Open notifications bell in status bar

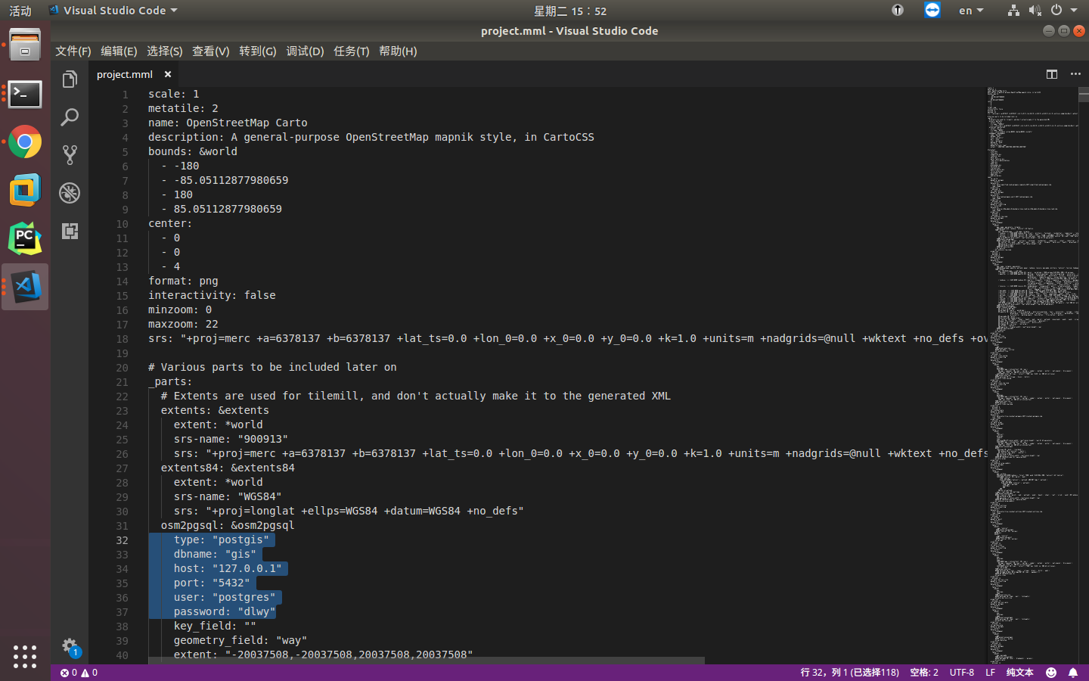(x=1072, y=673)
